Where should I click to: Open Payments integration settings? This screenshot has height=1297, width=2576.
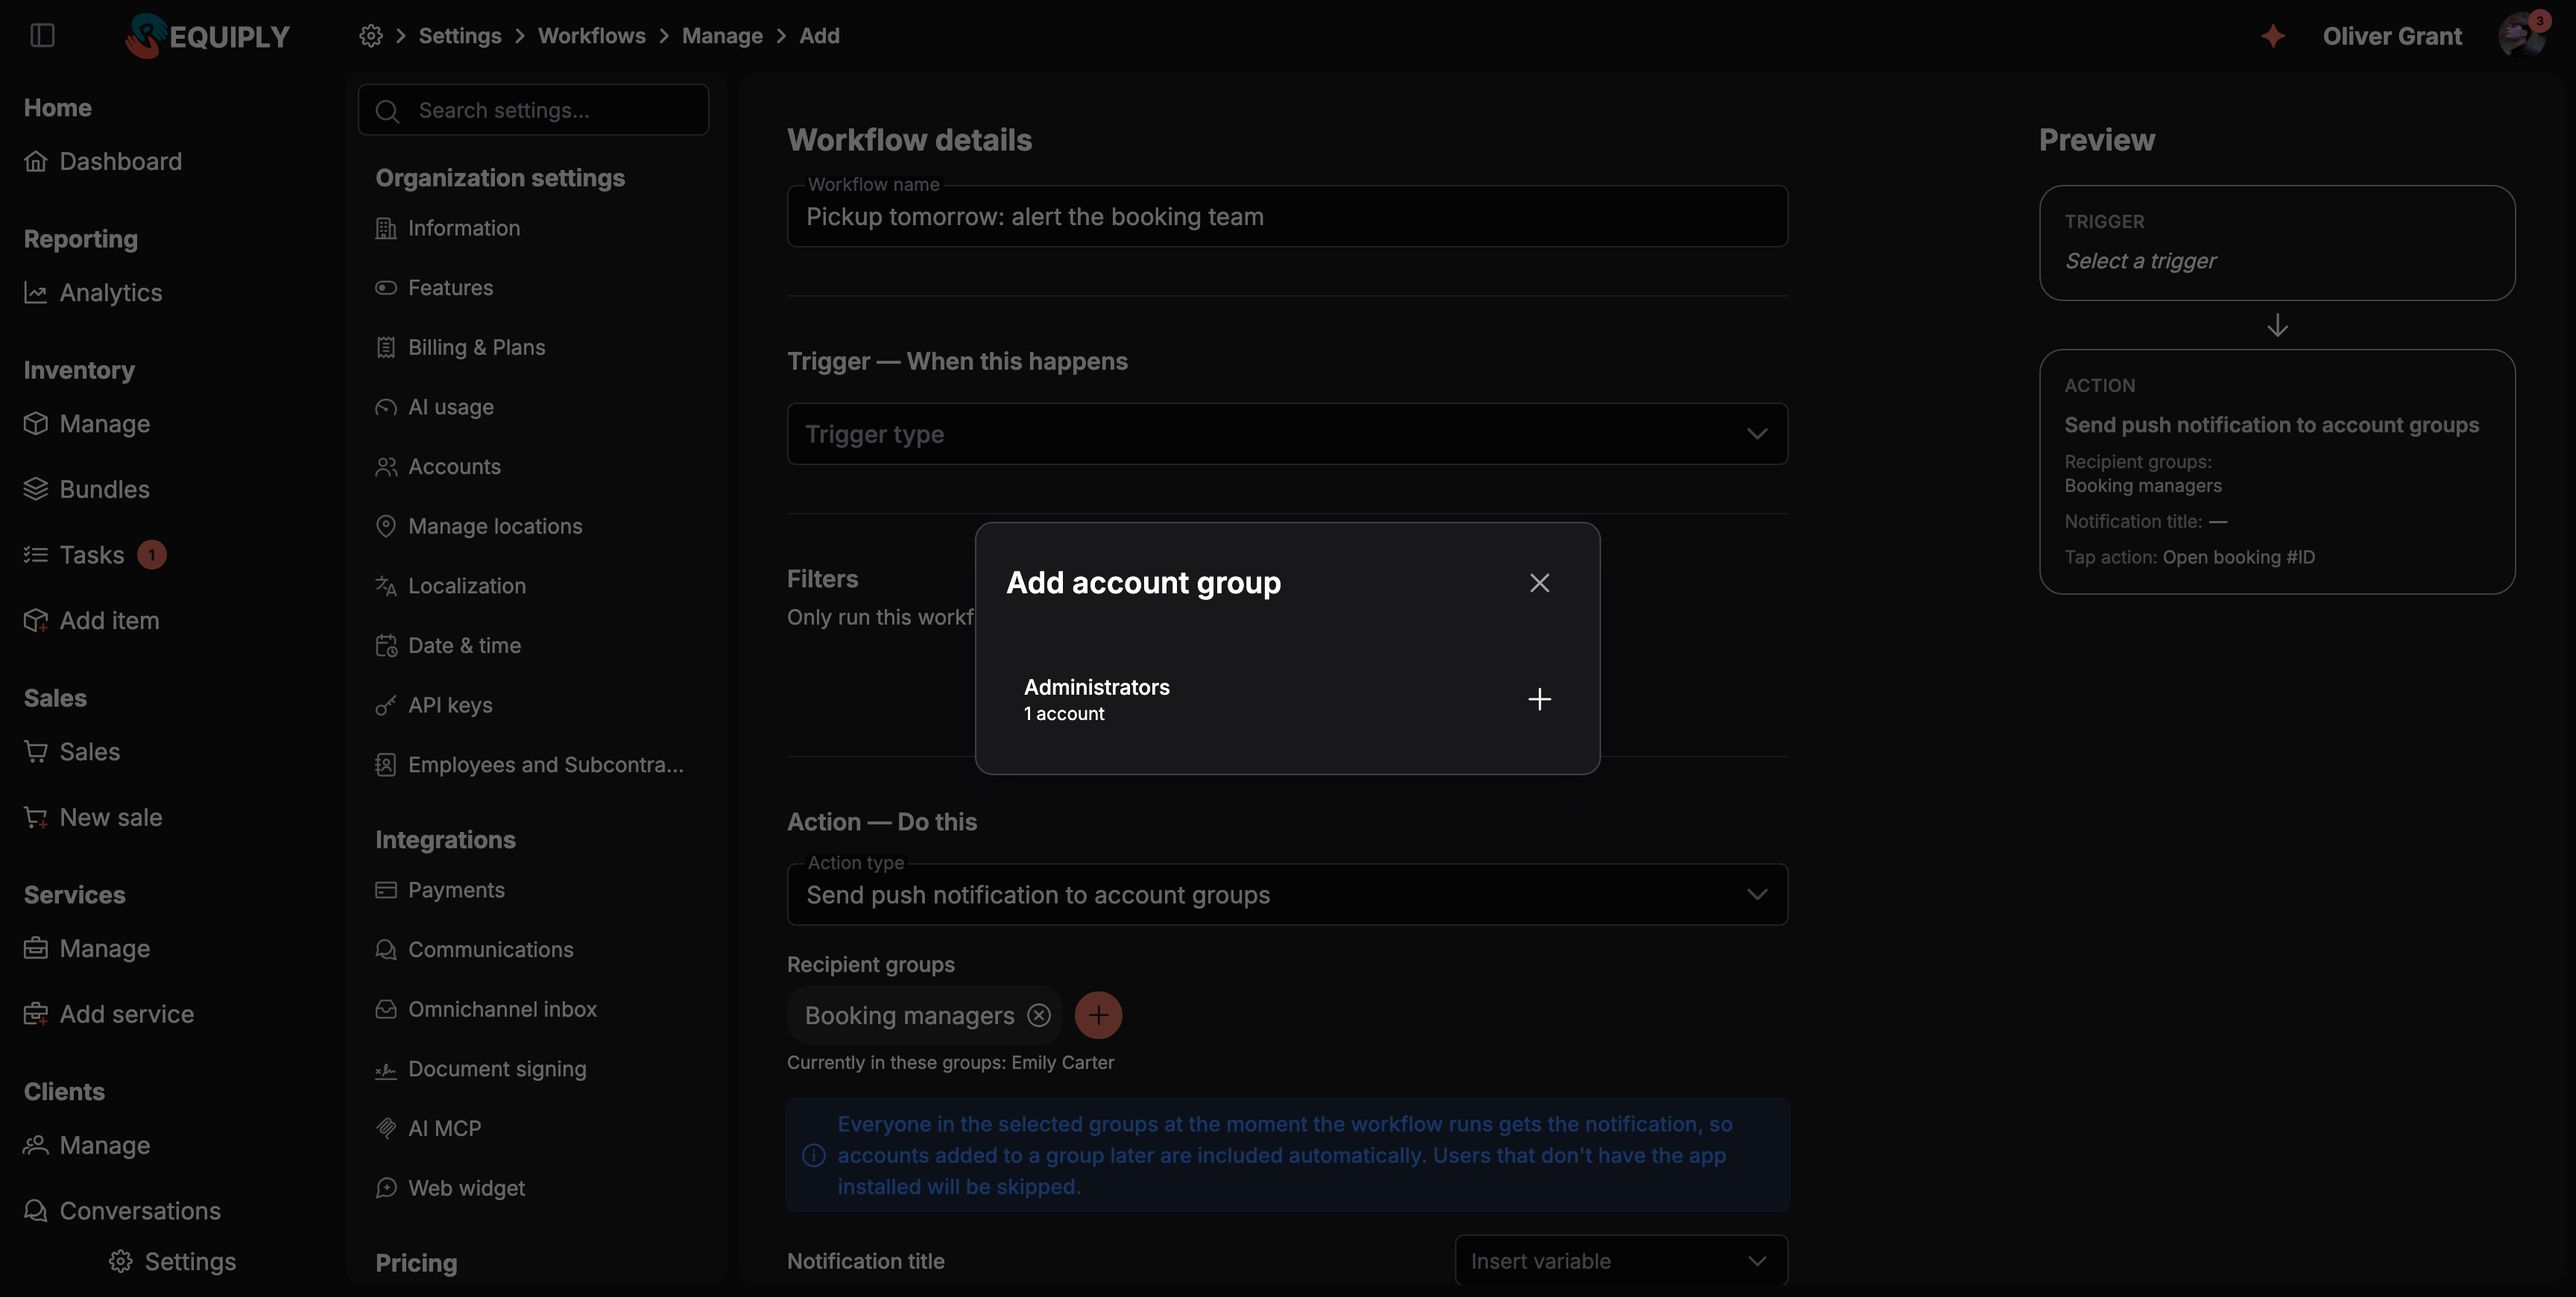440,890
